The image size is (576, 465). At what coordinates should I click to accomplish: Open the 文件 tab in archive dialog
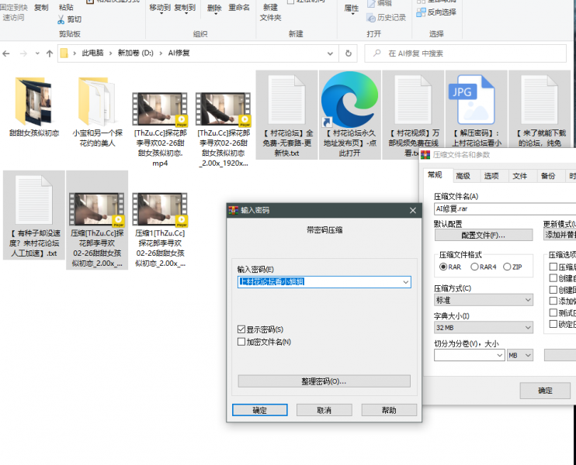(519, 176)
